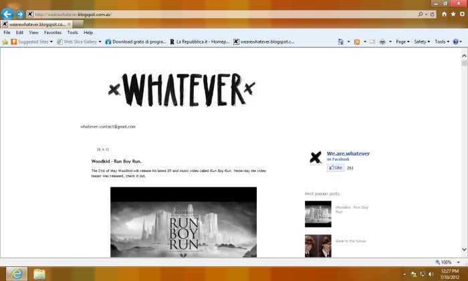Open File Explorer folder on taskbar
468x281 pixels.
coord(39,273)
